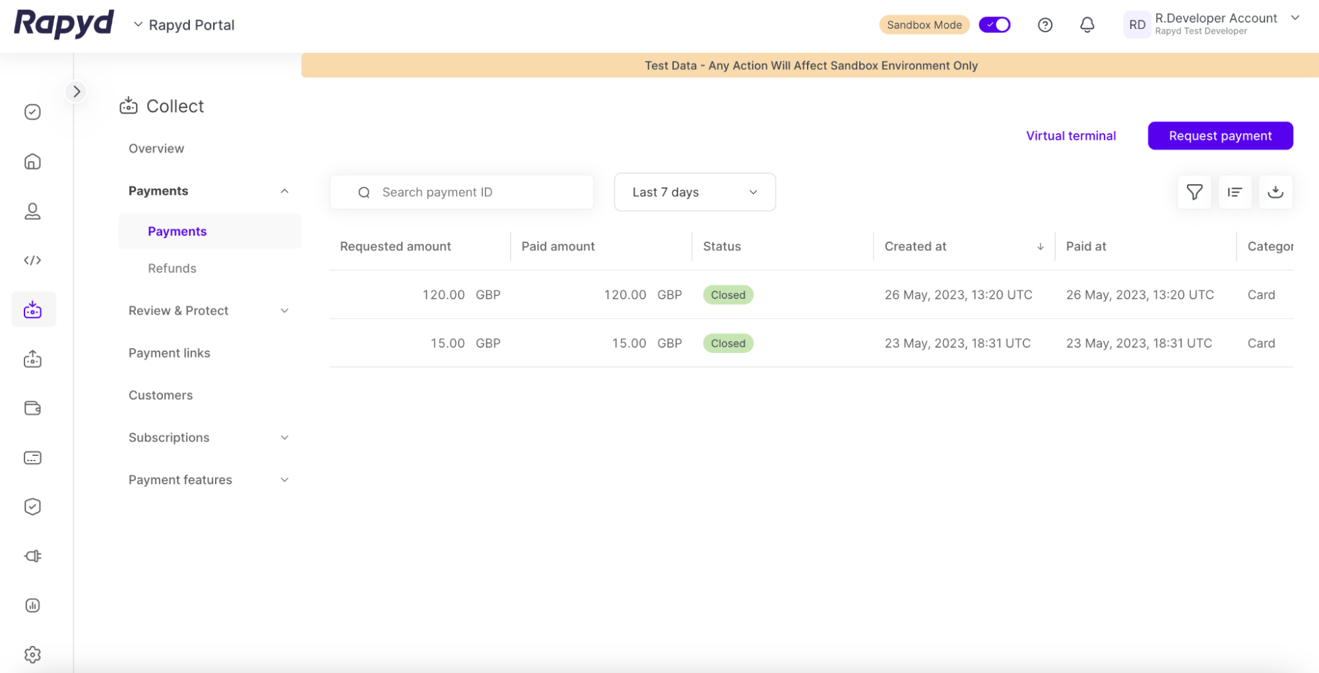Open the Virtual terminal link
Image resolution: width=1319 pixels, height=673 pixels.
point(1070,136)
